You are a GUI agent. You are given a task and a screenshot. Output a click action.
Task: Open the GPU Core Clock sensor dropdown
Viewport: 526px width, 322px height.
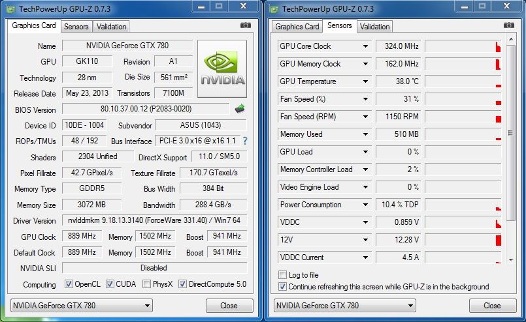click(x=366, y=46)
